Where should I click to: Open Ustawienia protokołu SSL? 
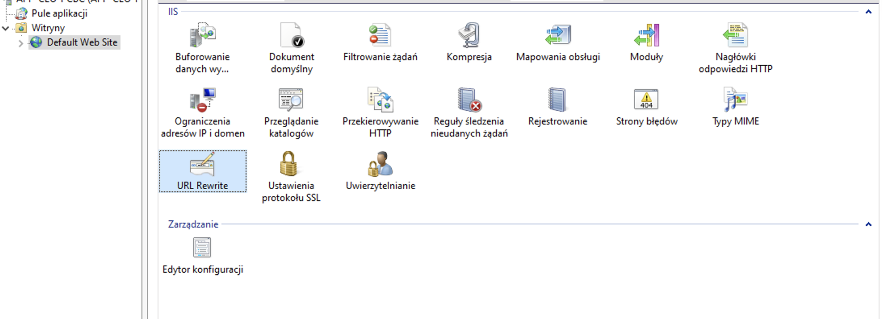pyautogui.click(x=291, y=177)
